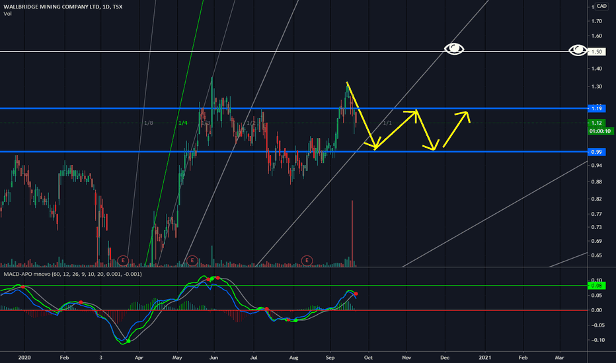Click the 0.00 value on the MACD scale
Screen dimensions: 616x363
pos(596,310)
